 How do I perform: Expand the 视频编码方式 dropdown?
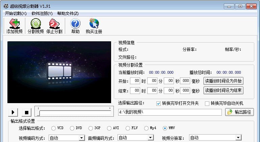coord(81,138)
